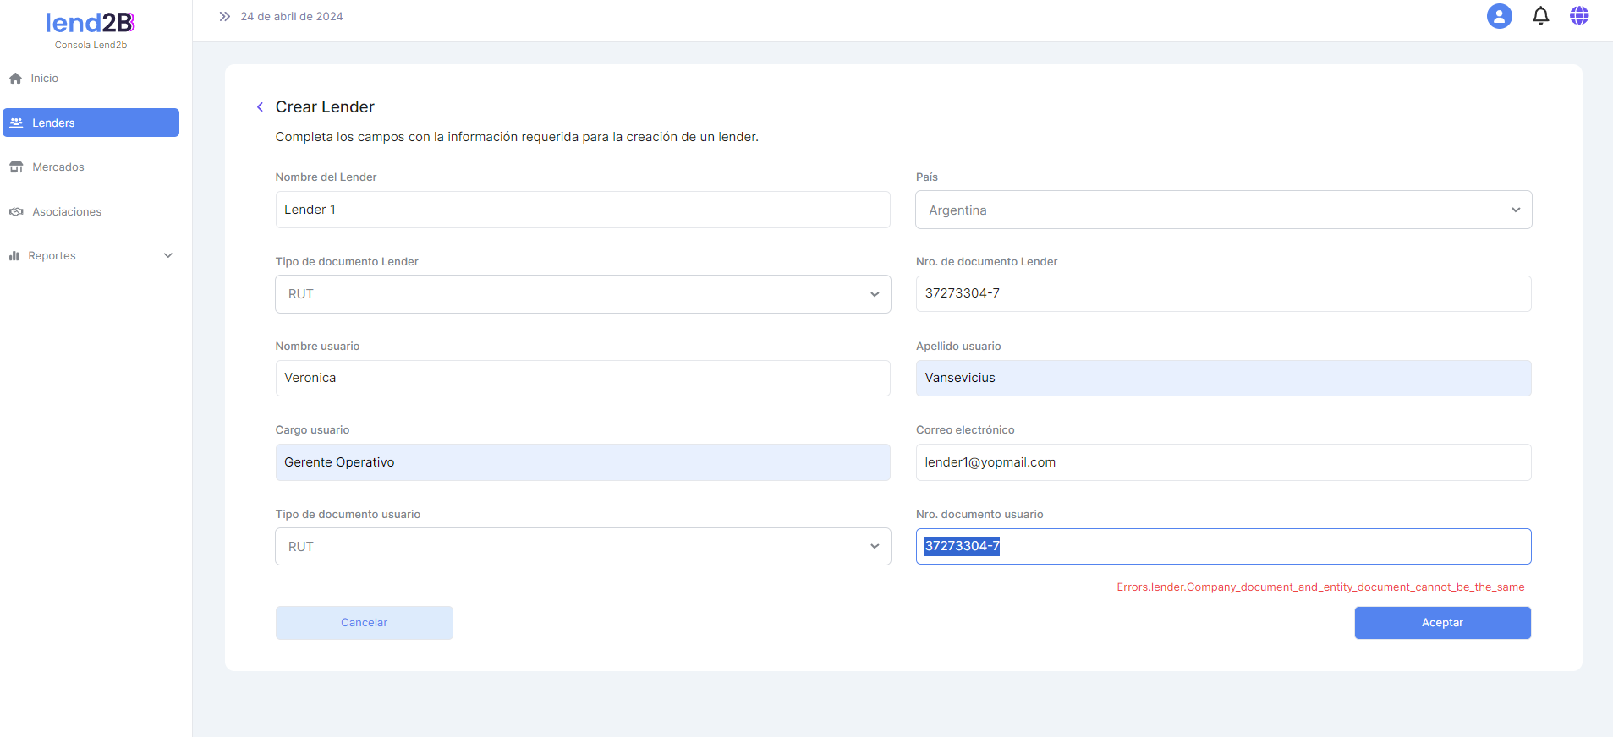1613x737 pixels.
Task: Click the globe language icon
Action: click(x=1578, y=16)
